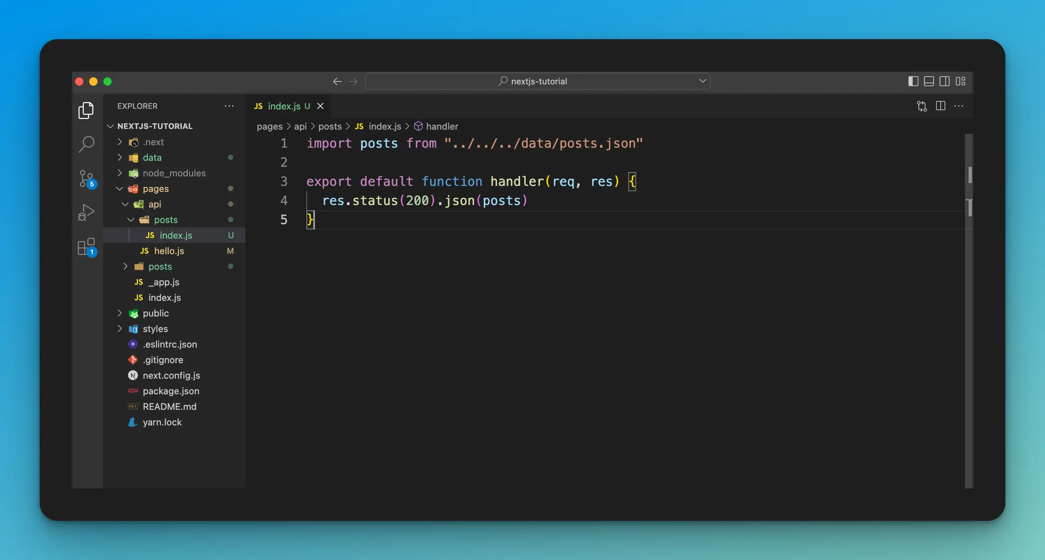Go back using the left arrow
The image size is (1045, 560).
(x=337, y=81)
